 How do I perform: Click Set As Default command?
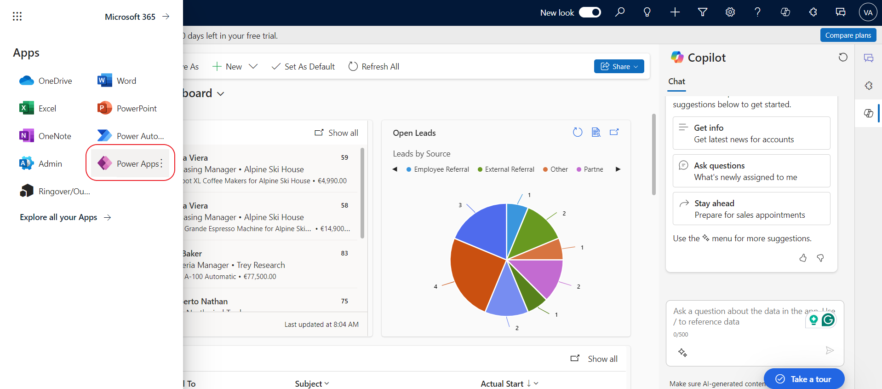304,67
